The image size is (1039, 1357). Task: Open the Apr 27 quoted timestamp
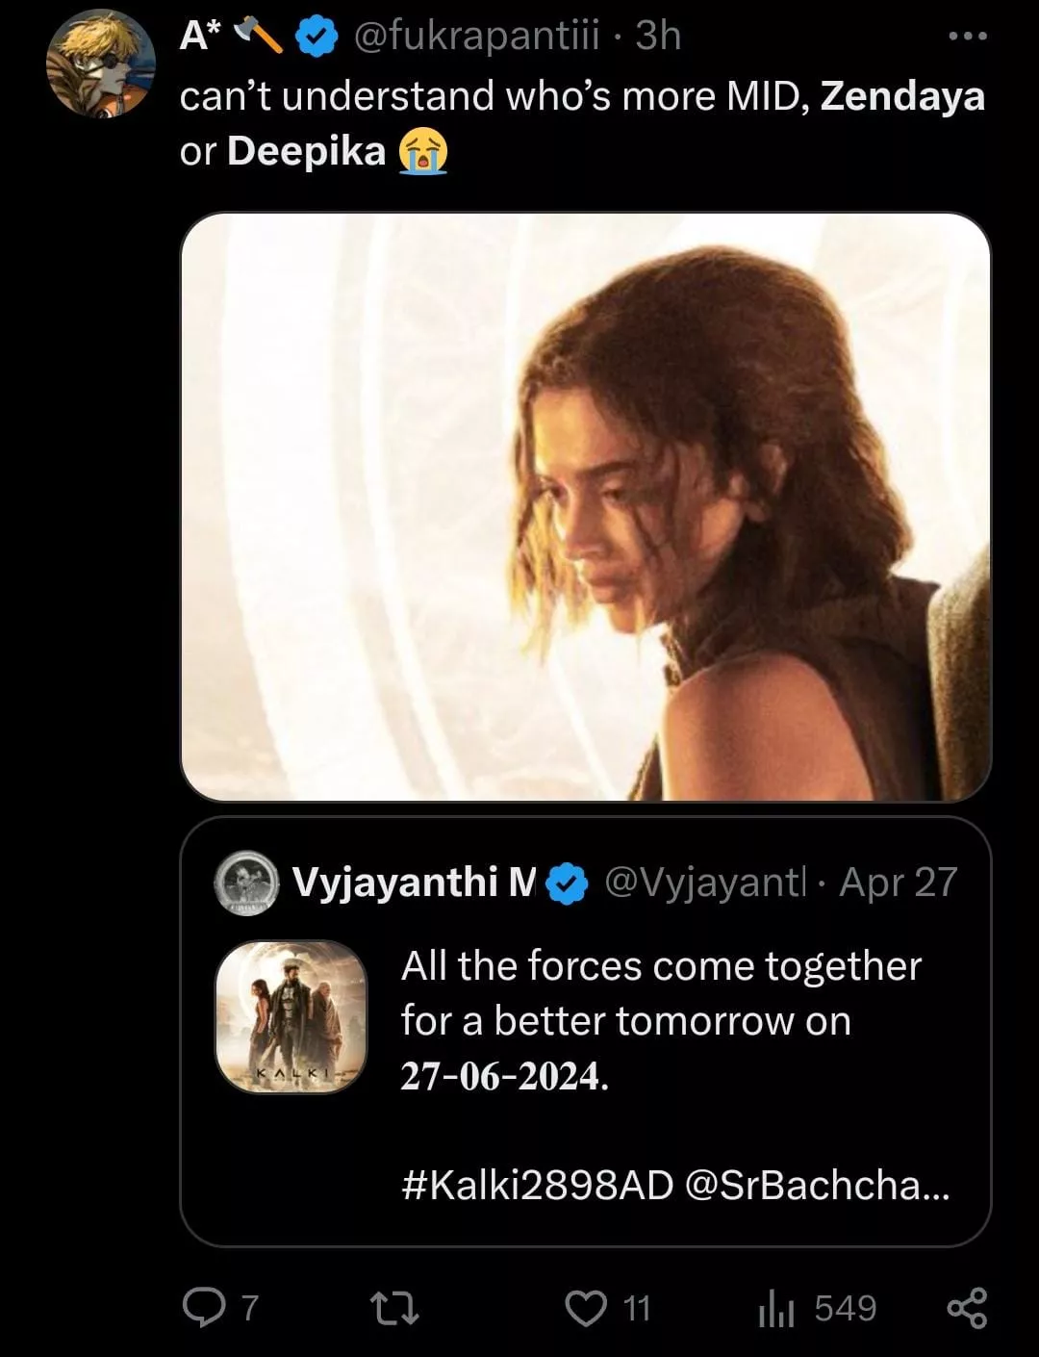[898, 882]
